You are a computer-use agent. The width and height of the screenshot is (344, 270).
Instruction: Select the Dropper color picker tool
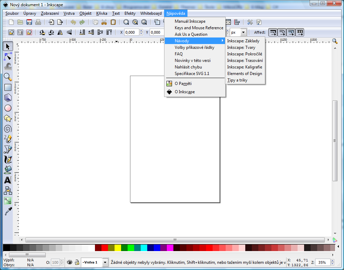point(8,211)
